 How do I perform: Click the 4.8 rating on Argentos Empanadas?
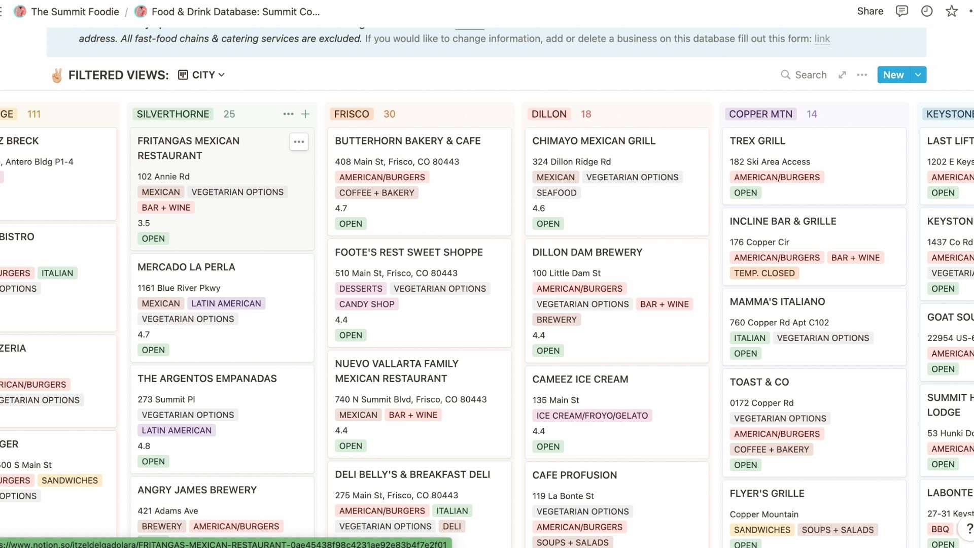pos(144,446)
